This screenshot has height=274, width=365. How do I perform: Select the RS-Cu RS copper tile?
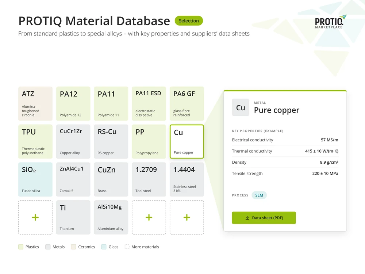[111, 142]
